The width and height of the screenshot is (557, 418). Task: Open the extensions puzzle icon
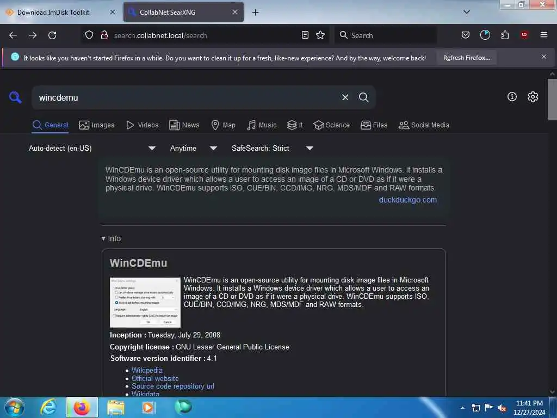pyautogui.click(x=505, y=35)
